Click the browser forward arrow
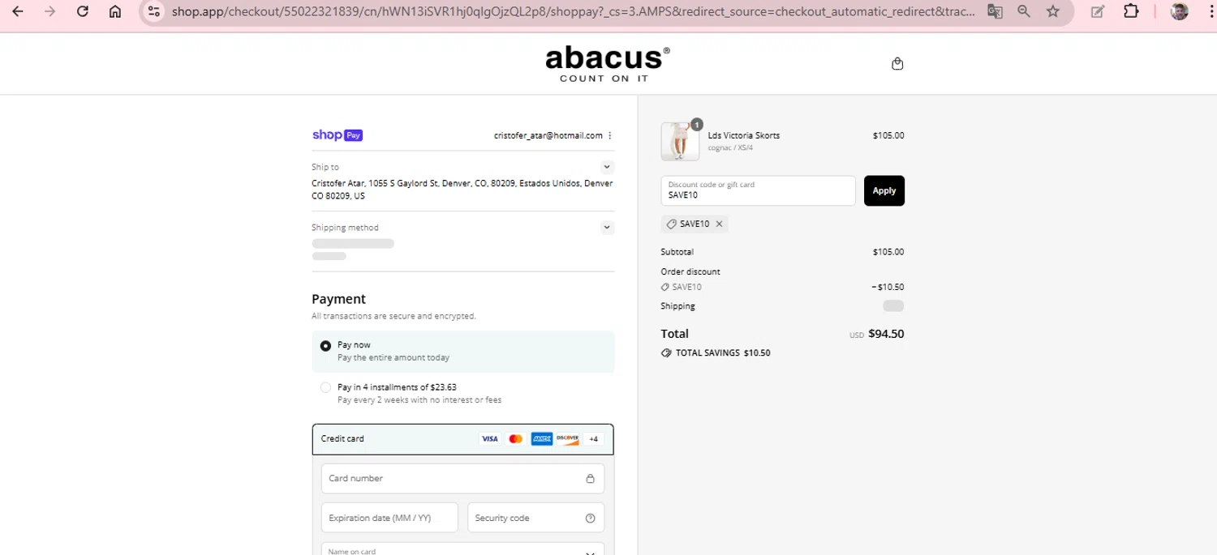Image resolution: width=1217 pixels, height=555 pixels. tap(50, 11)
